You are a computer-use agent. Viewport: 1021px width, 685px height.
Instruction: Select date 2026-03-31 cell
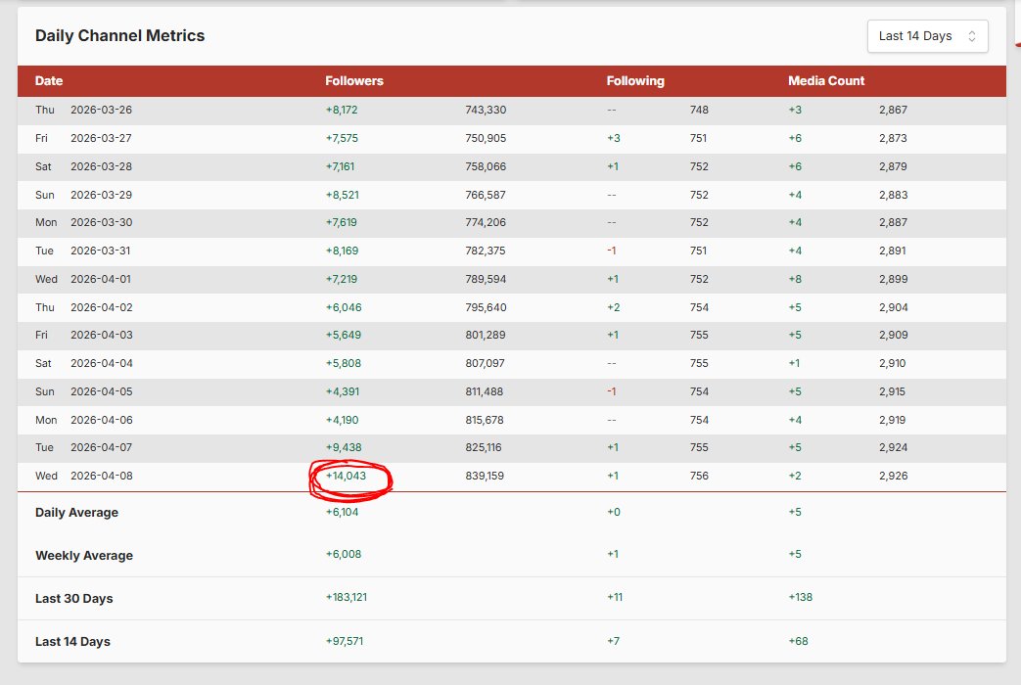[100, 251]
